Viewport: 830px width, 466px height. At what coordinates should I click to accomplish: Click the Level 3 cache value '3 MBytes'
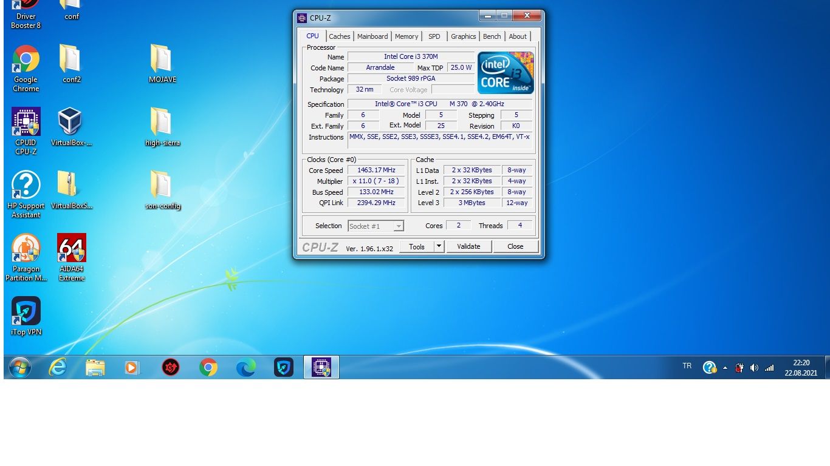[472, 203]
